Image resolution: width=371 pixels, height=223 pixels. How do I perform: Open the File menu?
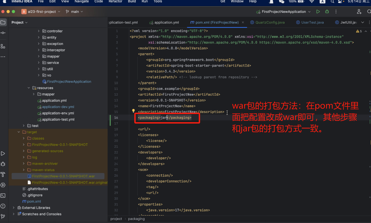pos(41,1)
